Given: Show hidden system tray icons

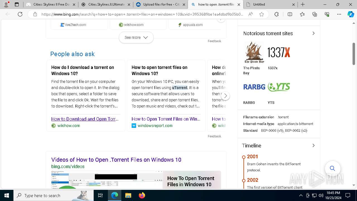Looking at the screenshot, I should (x=301, y=195).
